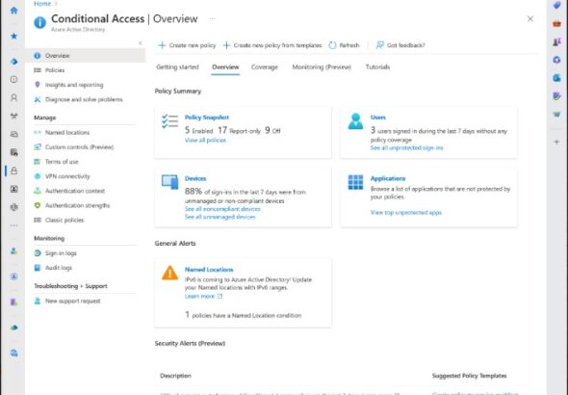This screenshot has height=395, width=568.
Task: Click Create new policy button
Action: click(187, 45)
